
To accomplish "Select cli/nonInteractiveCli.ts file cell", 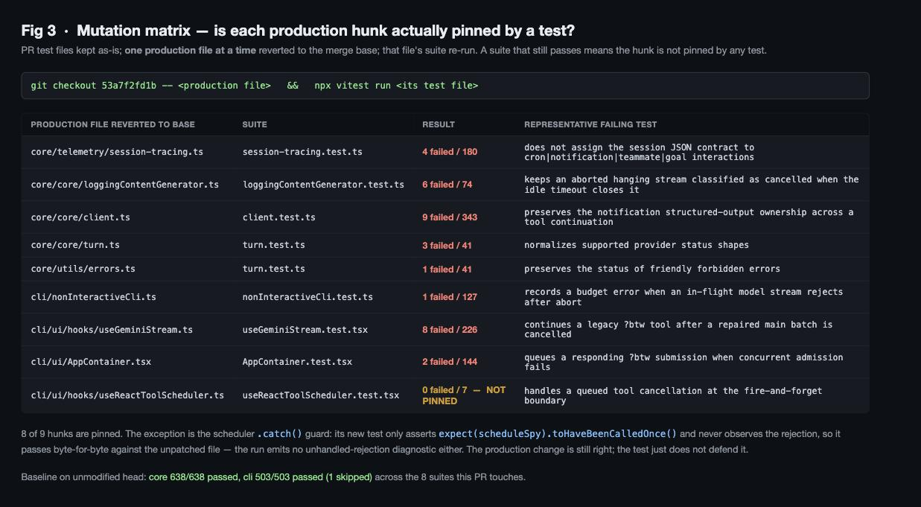I will click(x=94, y=297).
